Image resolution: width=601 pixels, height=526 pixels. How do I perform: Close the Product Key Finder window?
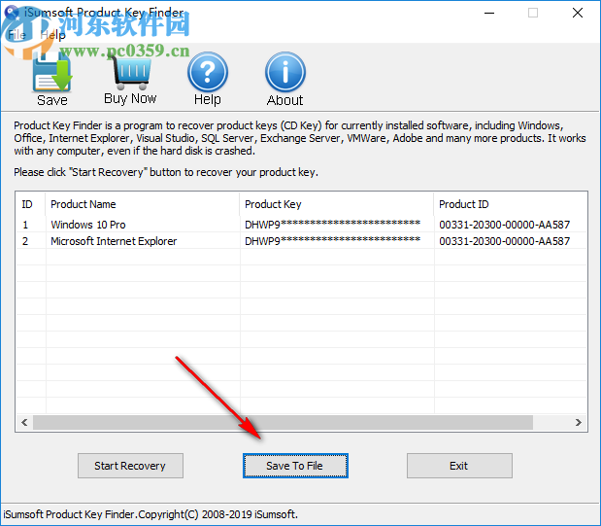[578, 13]
